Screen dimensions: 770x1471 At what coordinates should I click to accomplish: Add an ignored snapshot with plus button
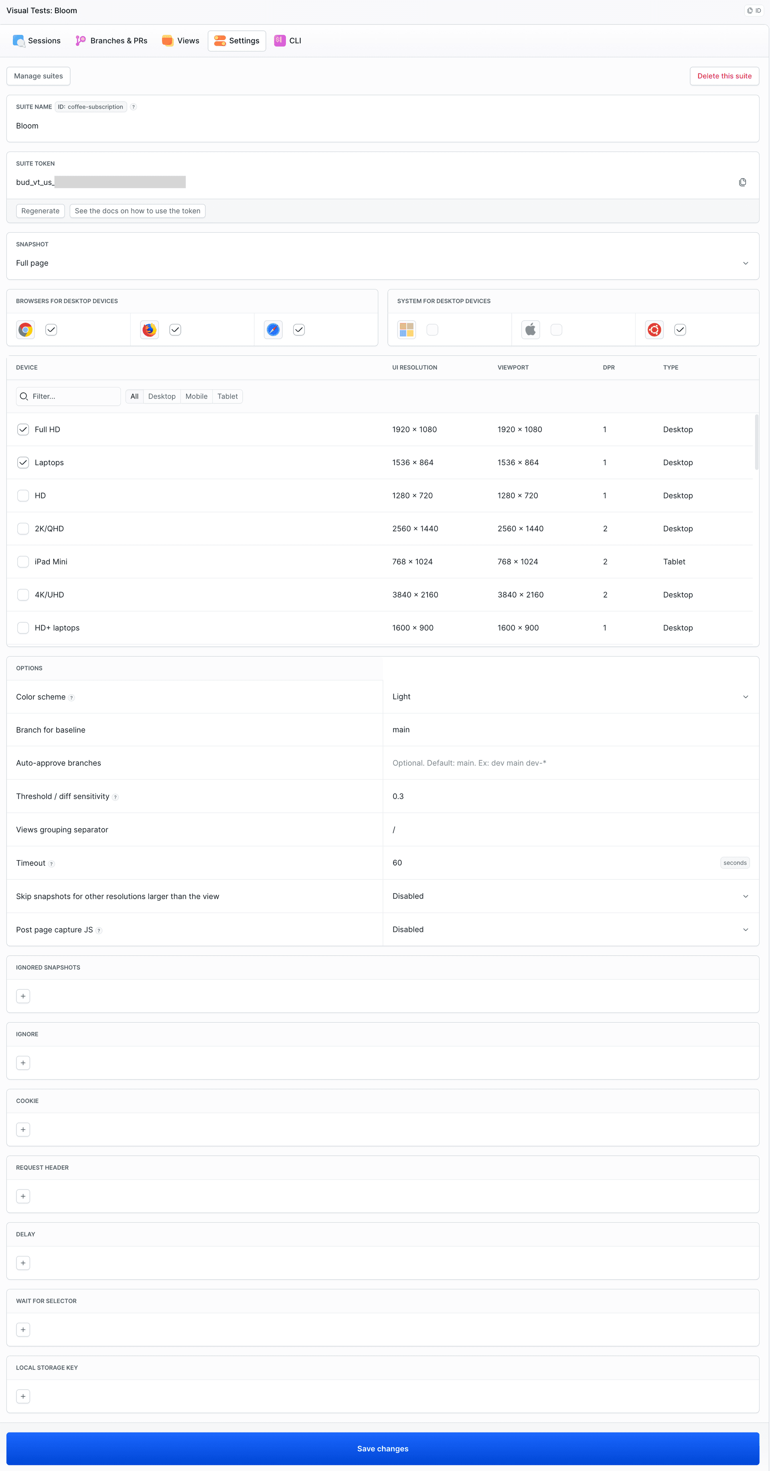23,996
